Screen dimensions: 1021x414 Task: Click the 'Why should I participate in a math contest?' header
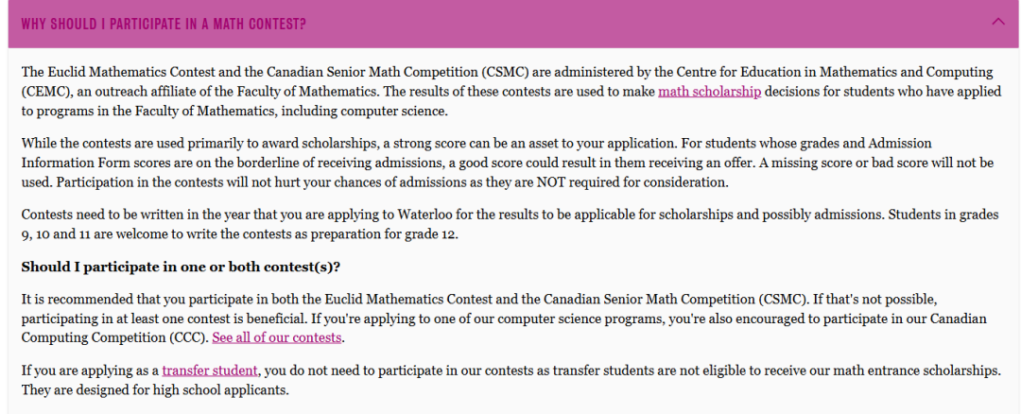click(164, 24)
